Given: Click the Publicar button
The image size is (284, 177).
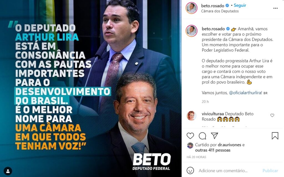Looking at the screenshot, I should pos(270,171).
